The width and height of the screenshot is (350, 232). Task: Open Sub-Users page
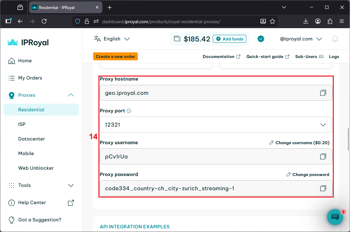tap(309, 57)
